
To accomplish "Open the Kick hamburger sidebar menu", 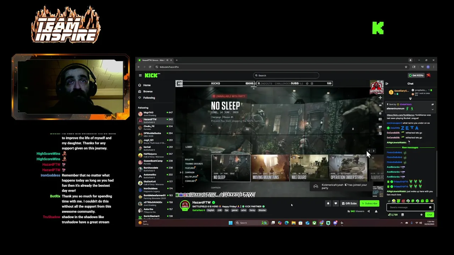I will coord(140,75).
